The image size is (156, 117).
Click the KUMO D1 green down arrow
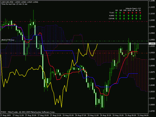click(140, 16)
